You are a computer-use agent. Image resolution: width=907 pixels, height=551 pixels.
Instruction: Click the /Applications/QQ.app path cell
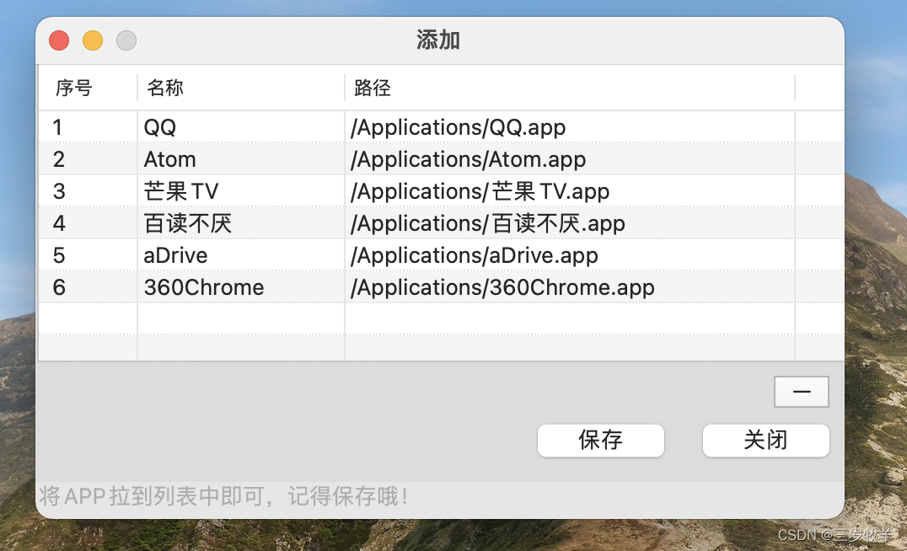[x=458, y=127]
